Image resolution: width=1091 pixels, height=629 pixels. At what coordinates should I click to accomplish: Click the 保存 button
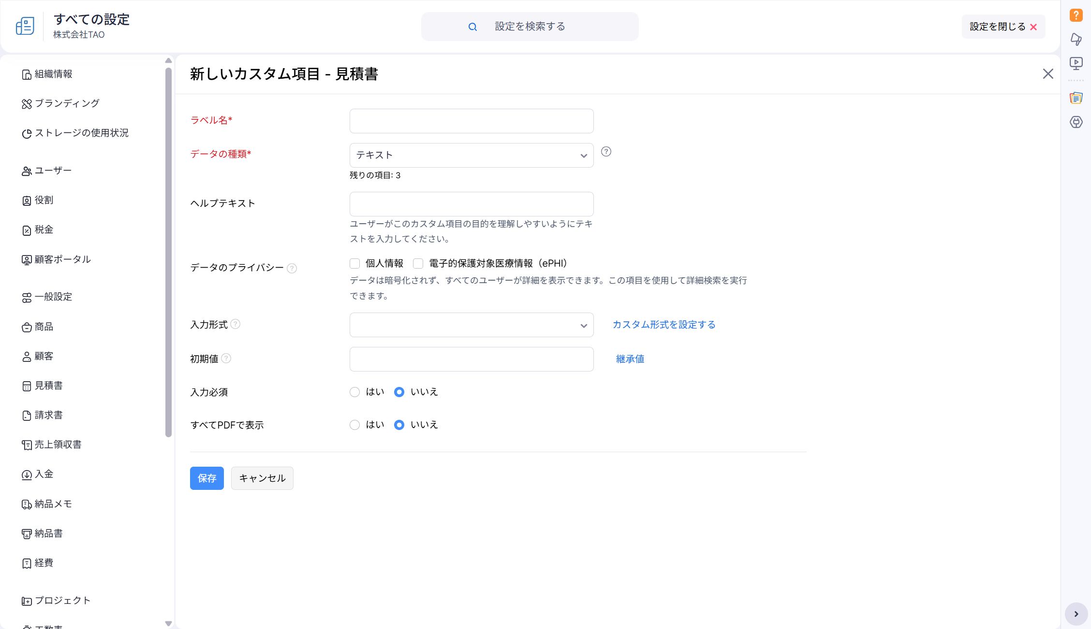click(x=206, y=478)
